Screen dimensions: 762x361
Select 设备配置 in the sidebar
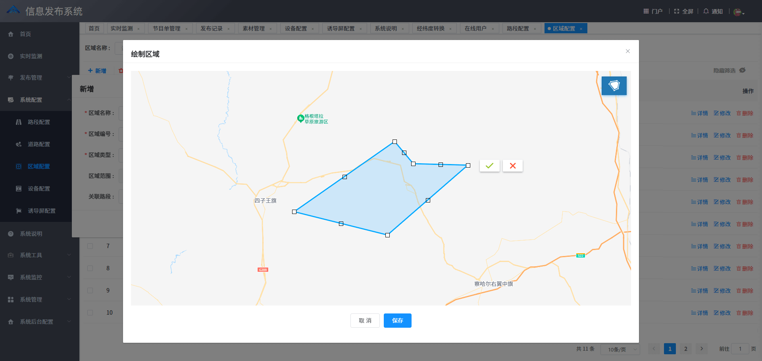pyautogui.click(x=38, y=189)
